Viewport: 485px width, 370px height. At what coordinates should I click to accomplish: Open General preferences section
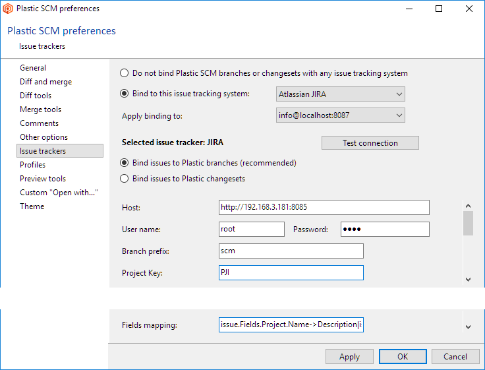[x=33, y=68]
